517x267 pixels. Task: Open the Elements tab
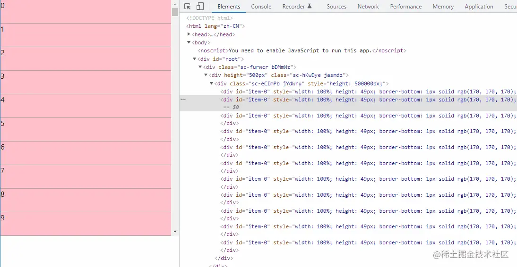[x=229, y=6]
